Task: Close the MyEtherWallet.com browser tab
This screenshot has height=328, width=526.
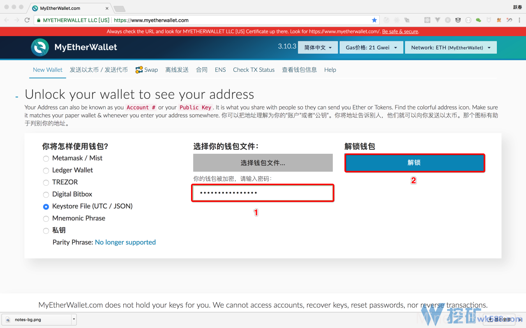Action: click(107, 8)
